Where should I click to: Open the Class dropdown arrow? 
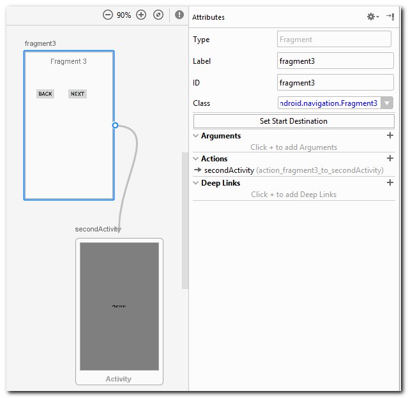[x=387, y=103]
